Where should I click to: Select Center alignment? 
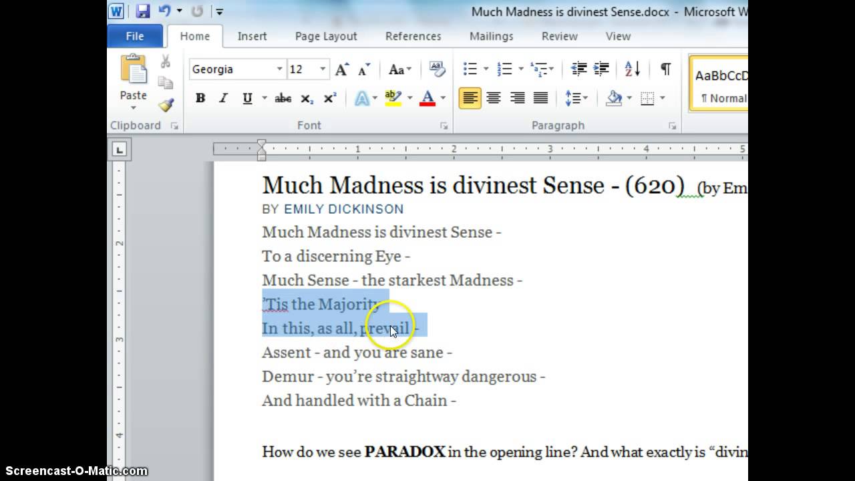pyautogui.click(x=494, y=98)
